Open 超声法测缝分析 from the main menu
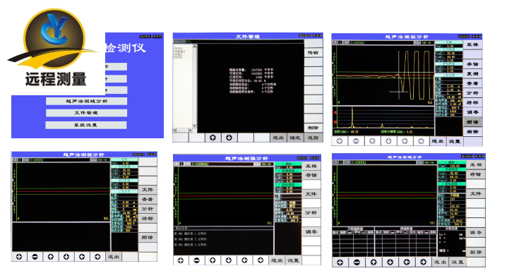This screenshot has height=278, width=526. pyautogui.click(x=86, y=102)
